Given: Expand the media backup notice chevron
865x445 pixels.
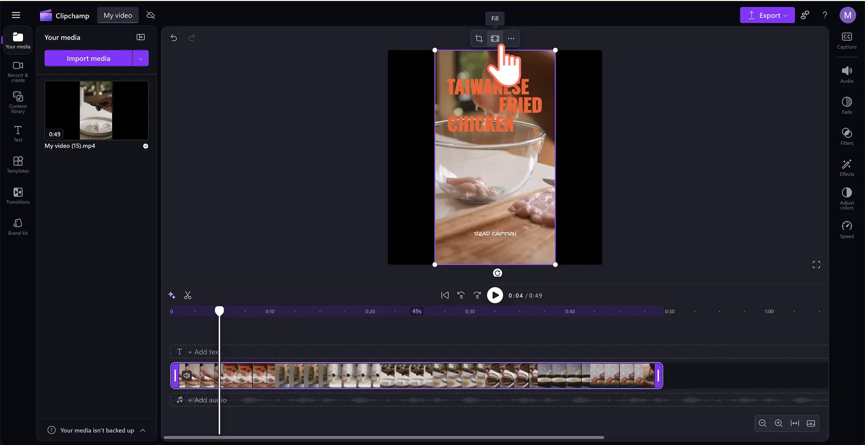Looking at the screenshot, I should click(143, 430).
